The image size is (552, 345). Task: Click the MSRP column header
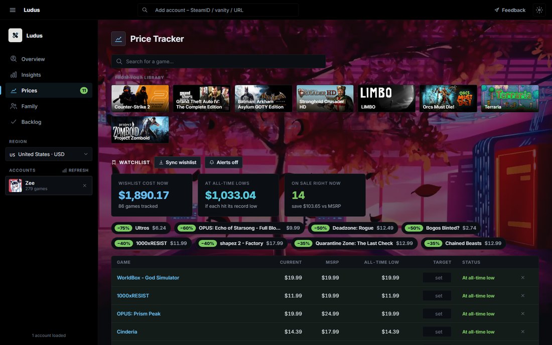click(x=332, y=262)
